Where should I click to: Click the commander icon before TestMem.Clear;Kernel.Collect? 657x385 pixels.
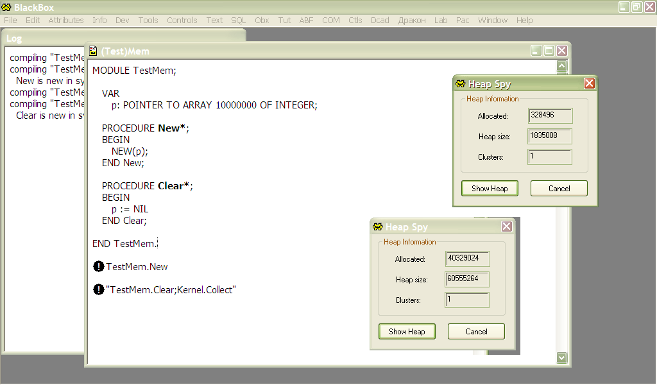point(99,290)
